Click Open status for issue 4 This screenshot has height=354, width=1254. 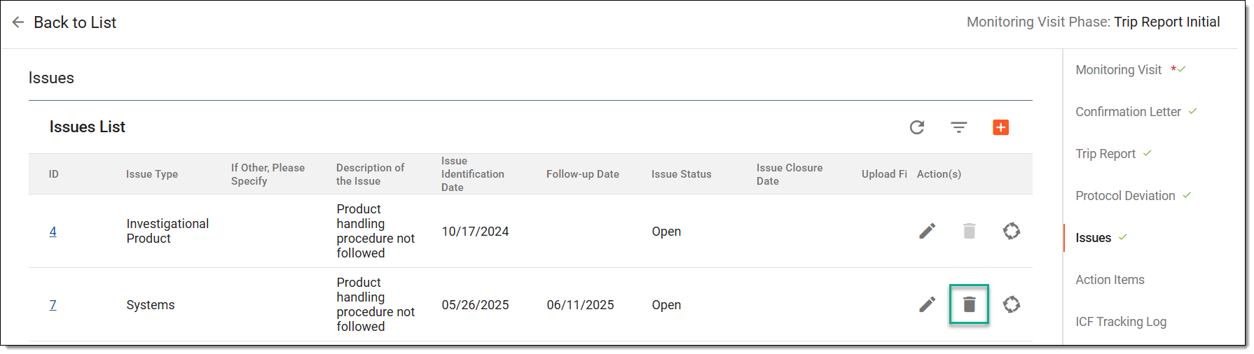pyautogui.click(x=666, y=232)
